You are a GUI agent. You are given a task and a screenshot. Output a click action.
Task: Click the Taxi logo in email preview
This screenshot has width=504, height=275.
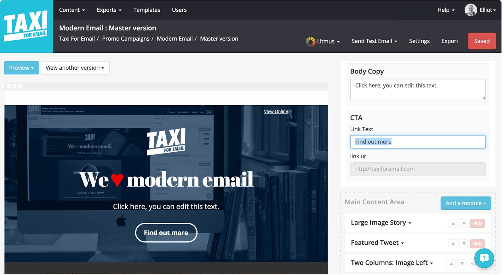click(x=166, y=142)
